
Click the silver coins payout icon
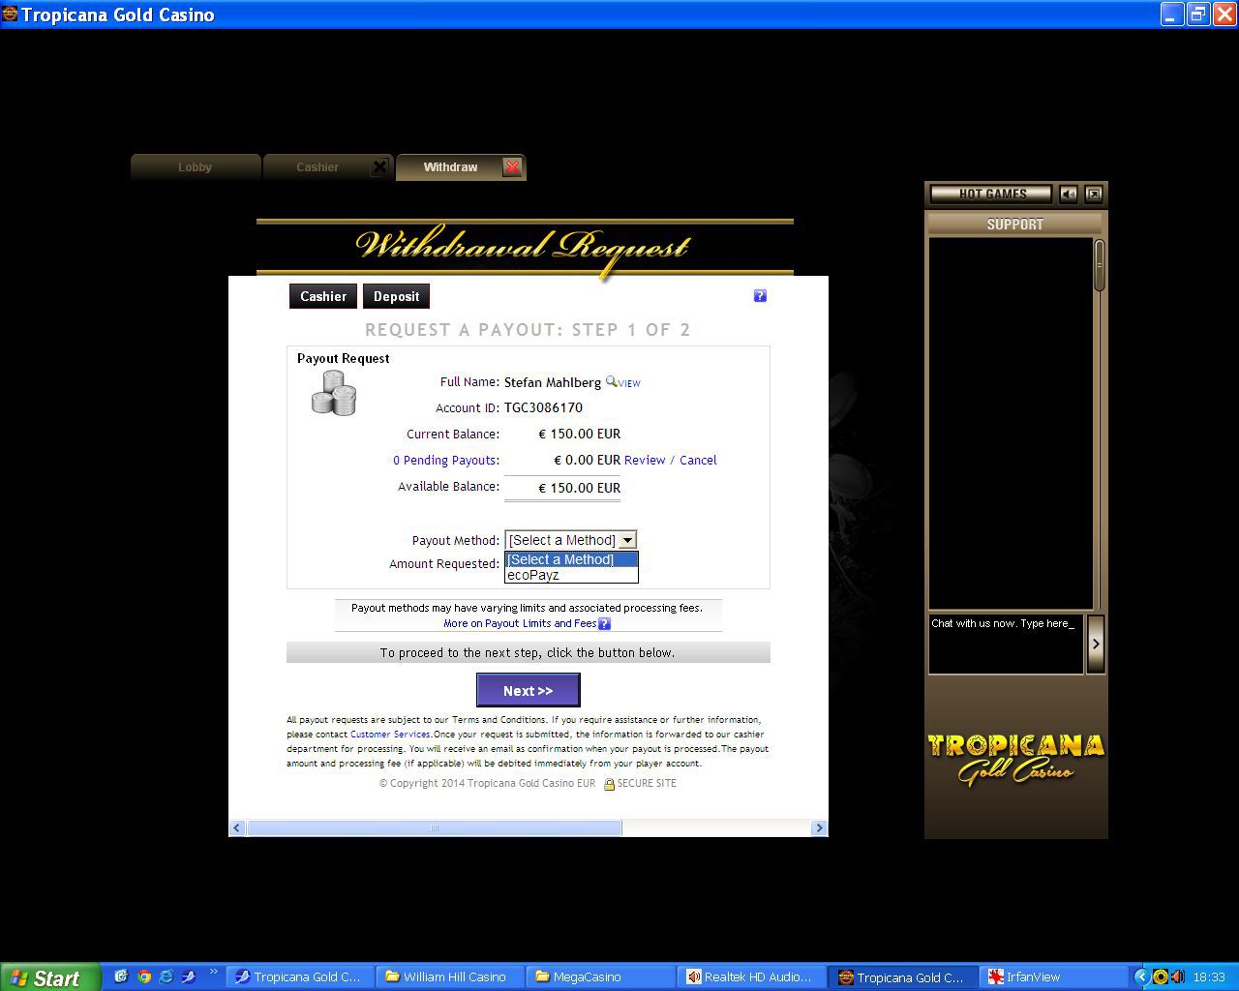[x=334, y=393]
